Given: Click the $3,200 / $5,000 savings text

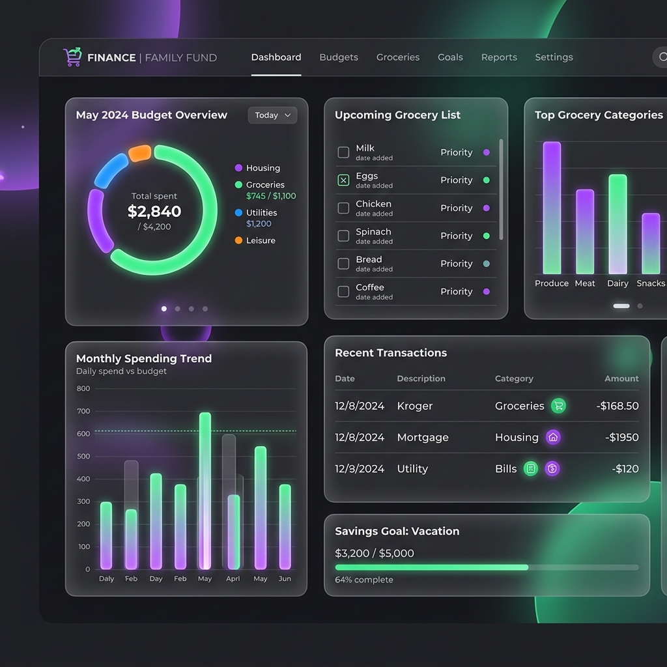Looking at the screenshot, I should 375,553.
